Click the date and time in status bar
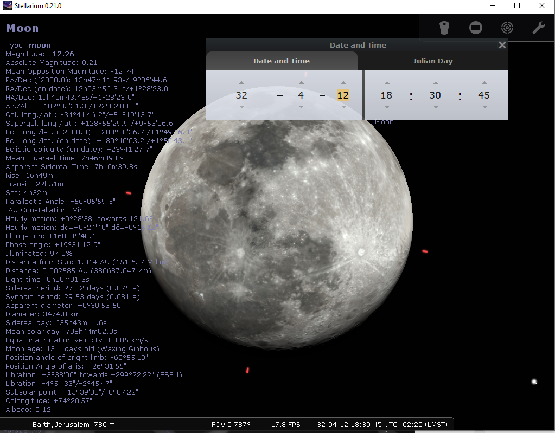 point(382,425)
